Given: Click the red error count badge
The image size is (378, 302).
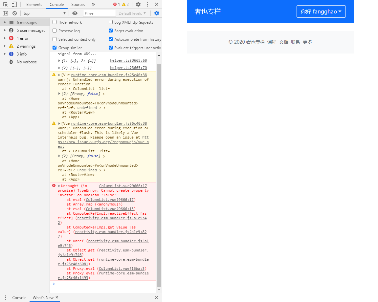Looking at the screenshot, I should (x=117, y=4).
